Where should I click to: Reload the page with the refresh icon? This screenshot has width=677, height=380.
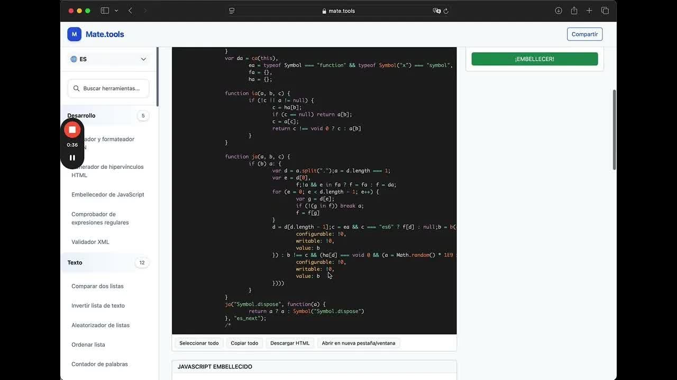(446, 11)
